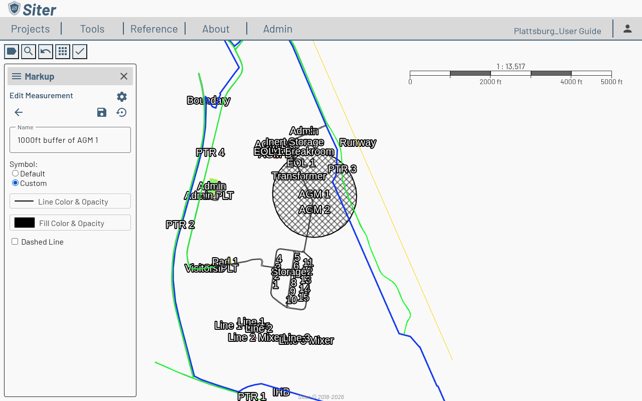Select the Default symbol radio button

[x=15, y=173]
